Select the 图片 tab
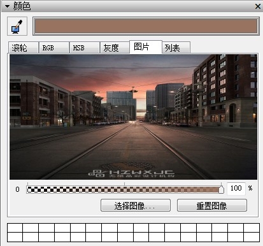This screenshot has width=263, height=246. click(146, 47)
